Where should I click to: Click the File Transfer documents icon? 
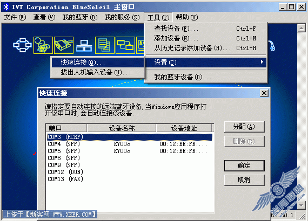click(105, 45)
